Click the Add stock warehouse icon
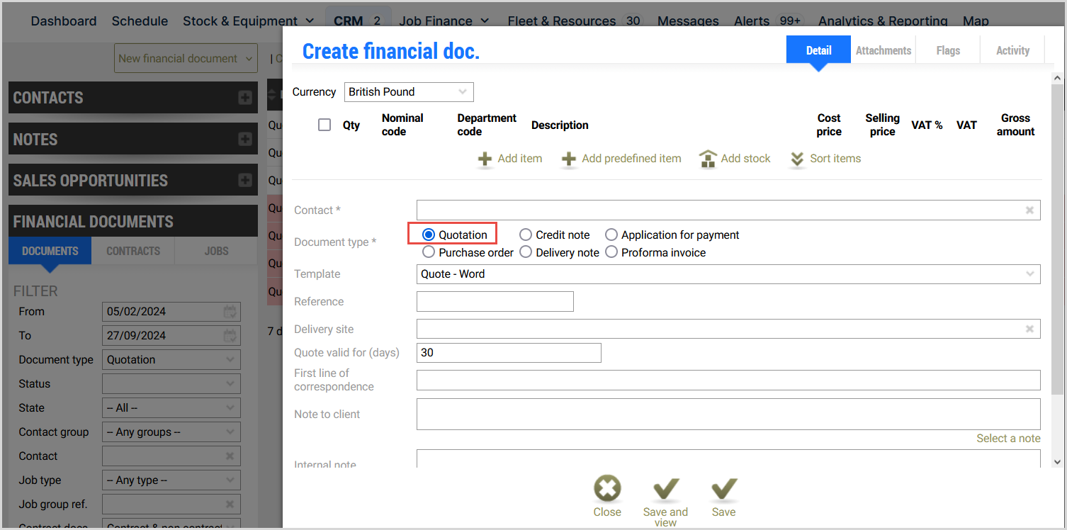1067x530 pixels. click(708, 159)
